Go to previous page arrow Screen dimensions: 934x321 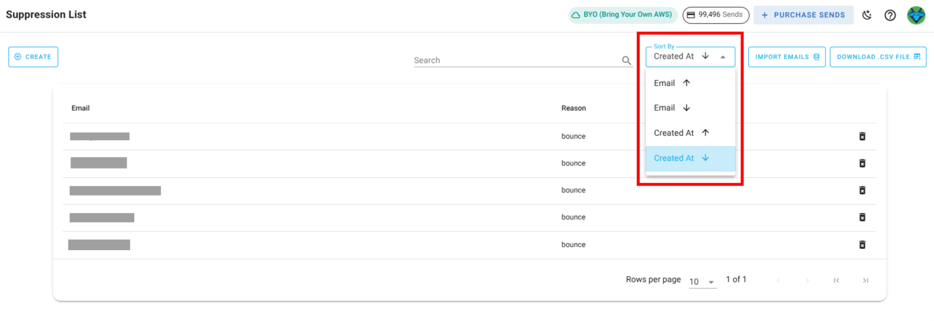pos(779,281)
